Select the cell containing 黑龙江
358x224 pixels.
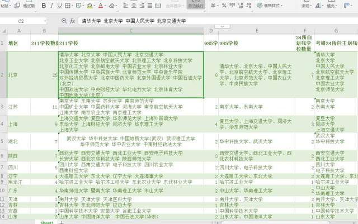18,182
